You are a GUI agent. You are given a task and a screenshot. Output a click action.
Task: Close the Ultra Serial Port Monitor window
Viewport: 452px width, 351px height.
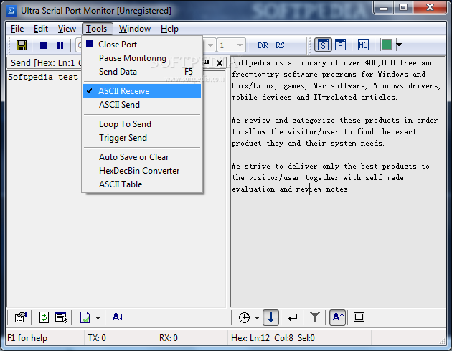(430, 7)
